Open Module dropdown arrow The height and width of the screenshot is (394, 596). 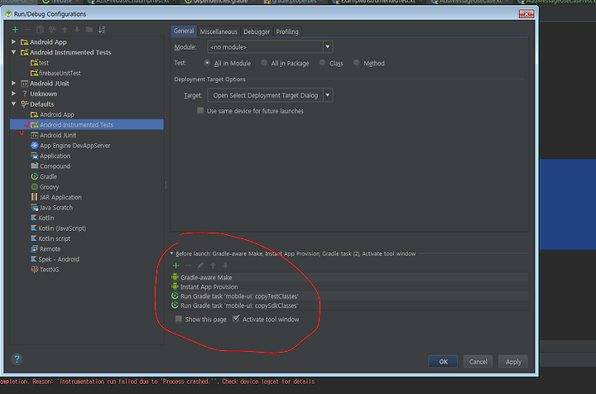coord(328,47)
